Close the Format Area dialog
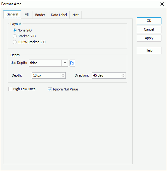Screen dimensions: 167x171 (162, 4)
